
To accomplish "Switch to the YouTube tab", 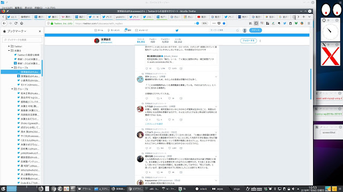I will [202, 17].
